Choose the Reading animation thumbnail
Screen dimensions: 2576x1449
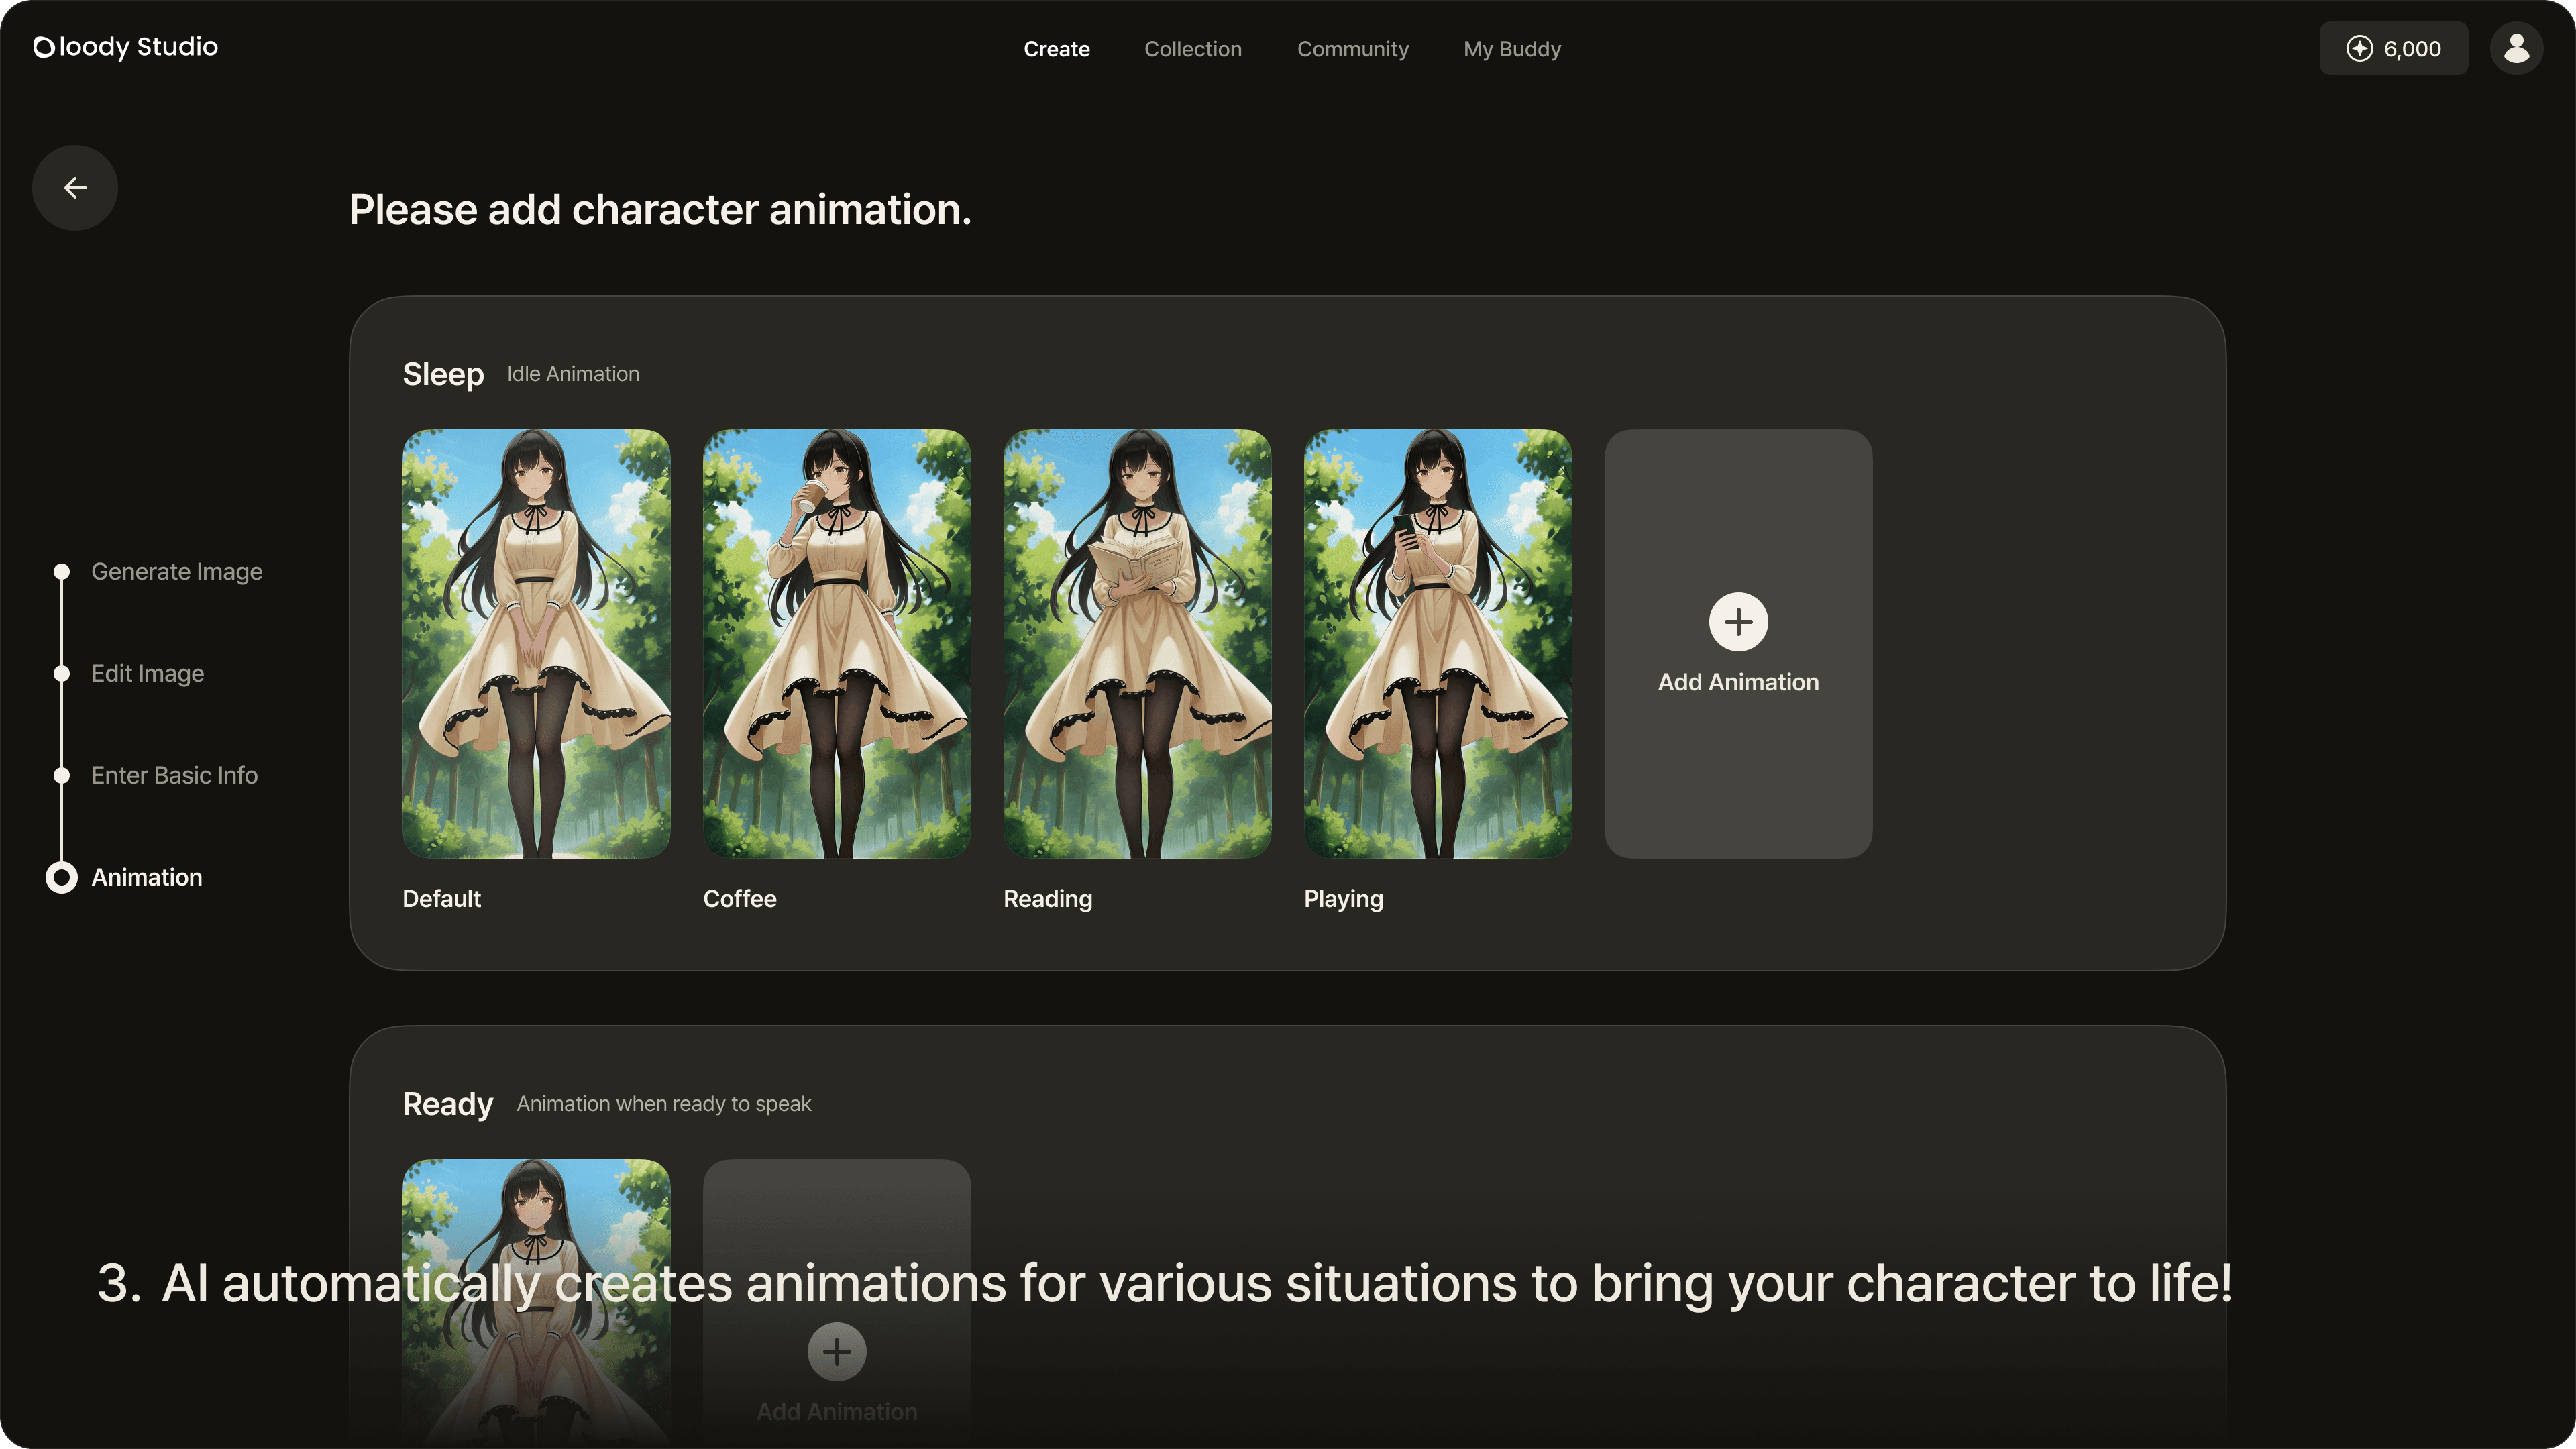(1137, 643)
